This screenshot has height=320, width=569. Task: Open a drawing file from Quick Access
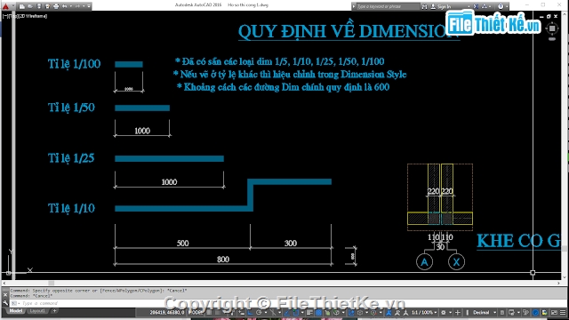[x=30, y=6]
